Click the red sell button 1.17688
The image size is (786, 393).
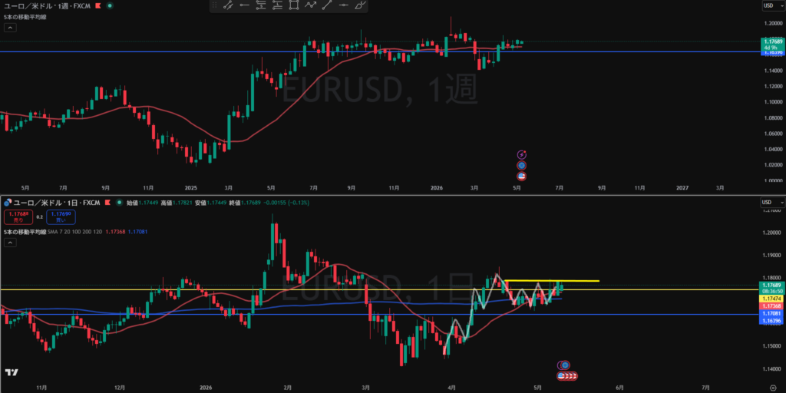point(18,217)
